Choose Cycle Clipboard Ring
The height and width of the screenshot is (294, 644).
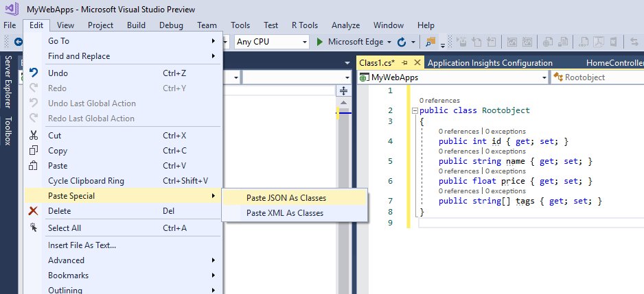(x=123, y=181)
